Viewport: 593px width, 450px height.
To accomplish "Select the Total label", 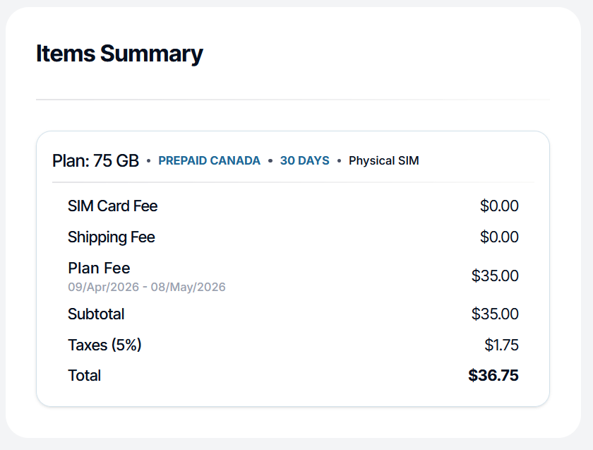I will tap(84, 376).
